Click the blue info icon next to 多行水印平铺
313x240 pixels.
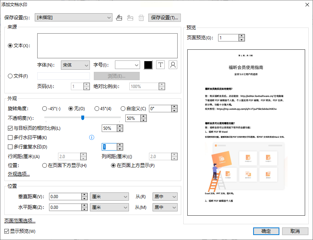(x=92, y=137)
